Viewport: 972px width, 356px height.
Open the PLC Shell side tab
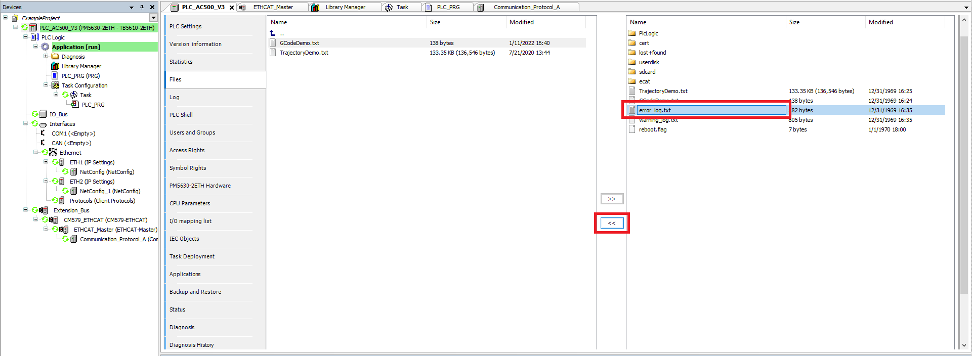181,115
